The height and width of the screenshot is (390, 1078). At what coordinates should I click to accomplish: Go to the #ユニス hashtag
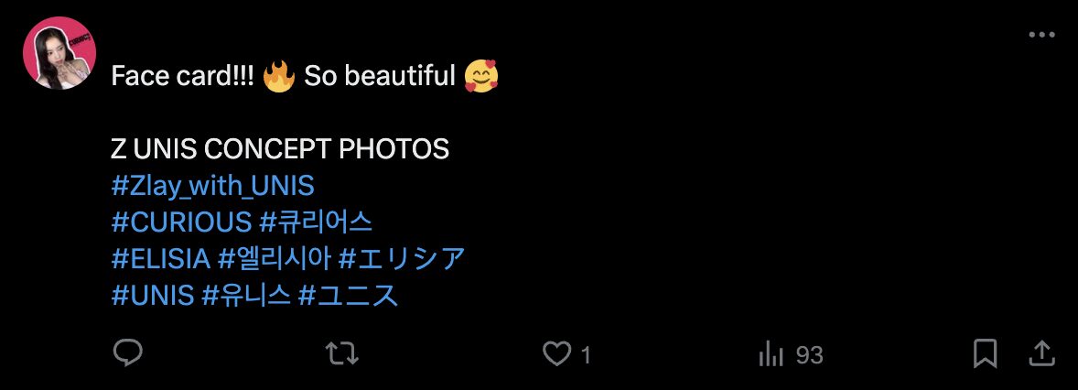tap(349, 296)
